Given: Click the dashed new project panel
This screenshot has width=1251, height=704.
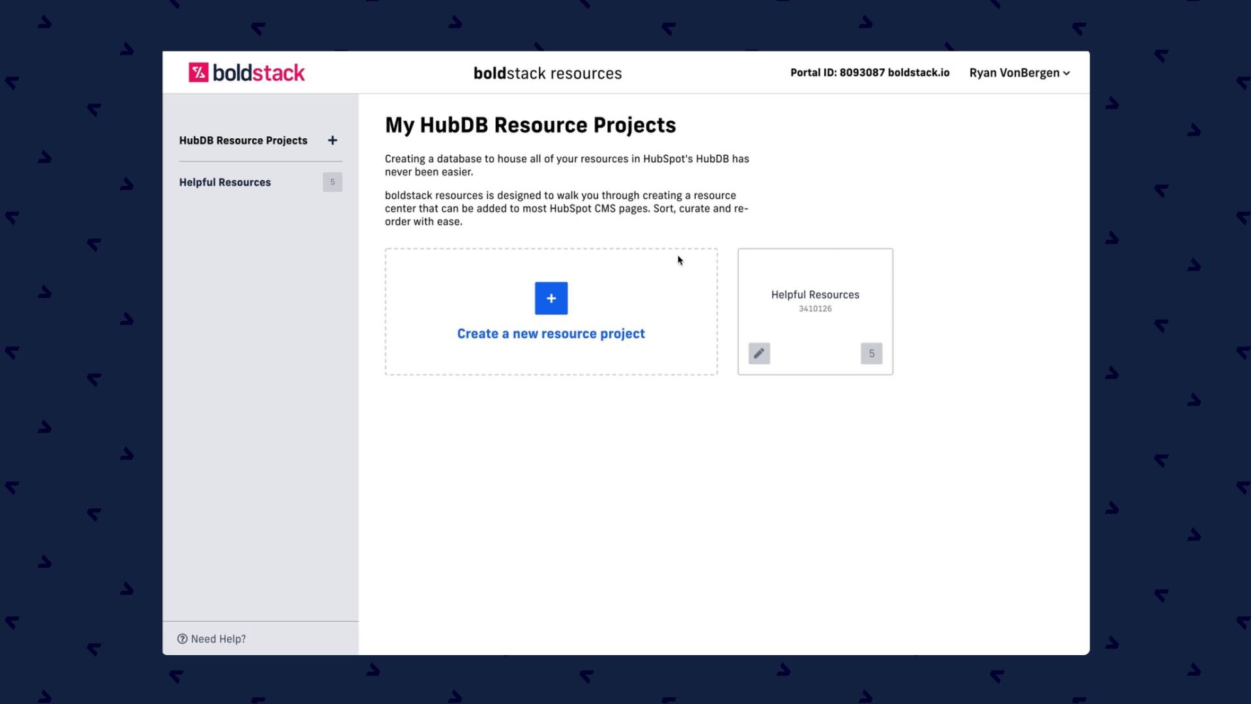Looking at the screenshot, I should click(x=551, y=312).
